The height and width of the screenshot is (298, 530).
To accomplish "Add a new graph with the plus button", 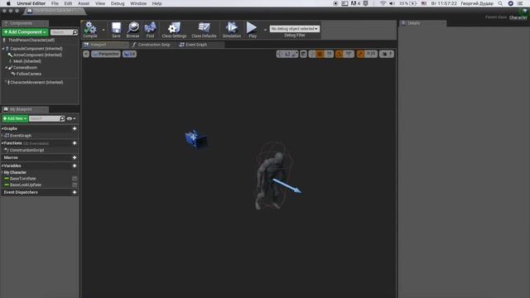I will [75, 129].
